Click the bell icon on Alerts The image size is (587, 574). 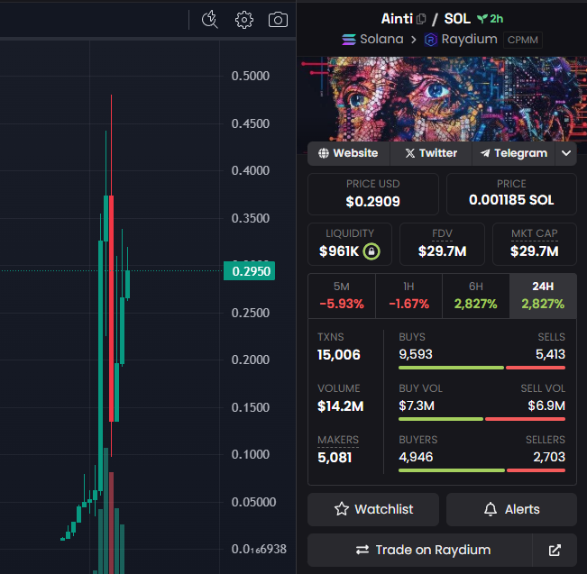(491, 509)
